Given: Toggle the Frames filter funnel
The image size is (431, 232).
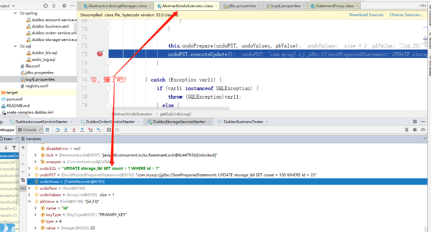Looking at the screenshot, I should click(14, 148).
